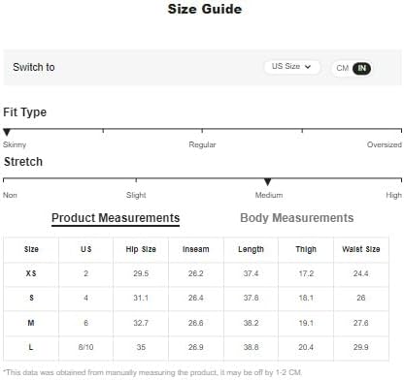Click the Regular fit label

(202, 144)
